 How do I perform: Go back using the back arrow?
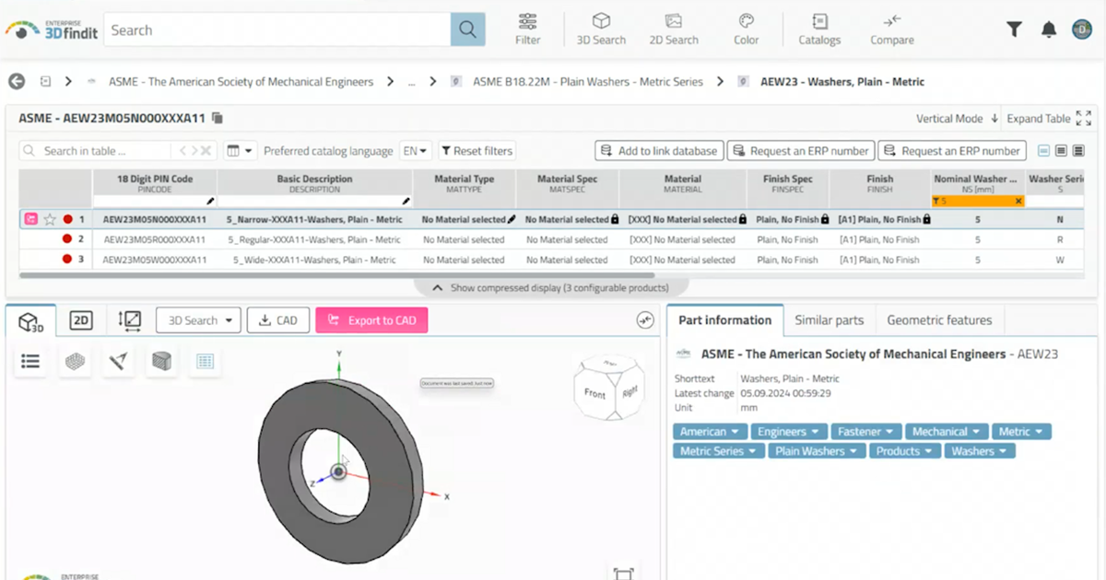point(17,81)
